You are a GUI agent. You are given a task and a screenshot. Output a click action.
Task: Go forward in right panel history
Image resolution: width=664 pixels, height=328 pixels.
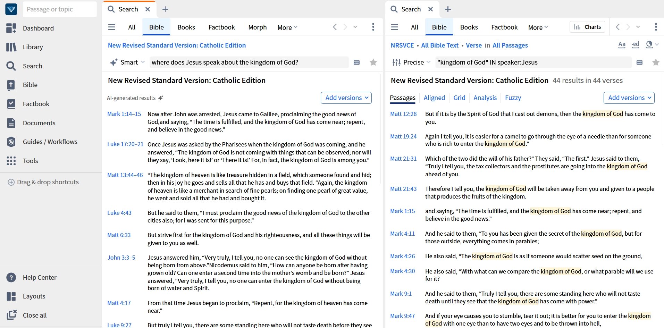628,27
